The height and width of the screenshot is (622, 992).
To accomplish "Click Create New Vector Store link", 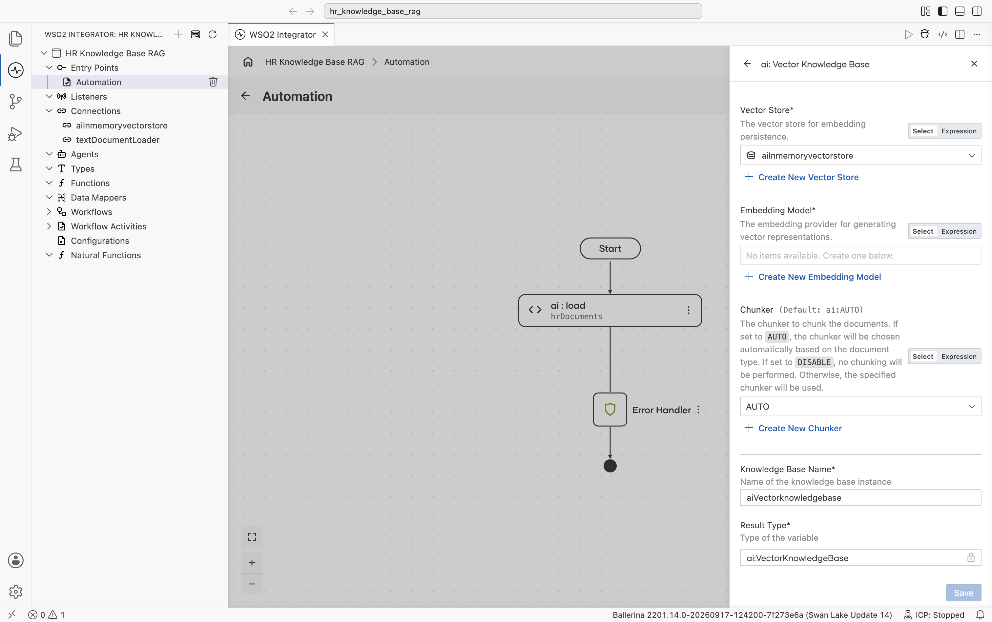I will click(801, 177).
